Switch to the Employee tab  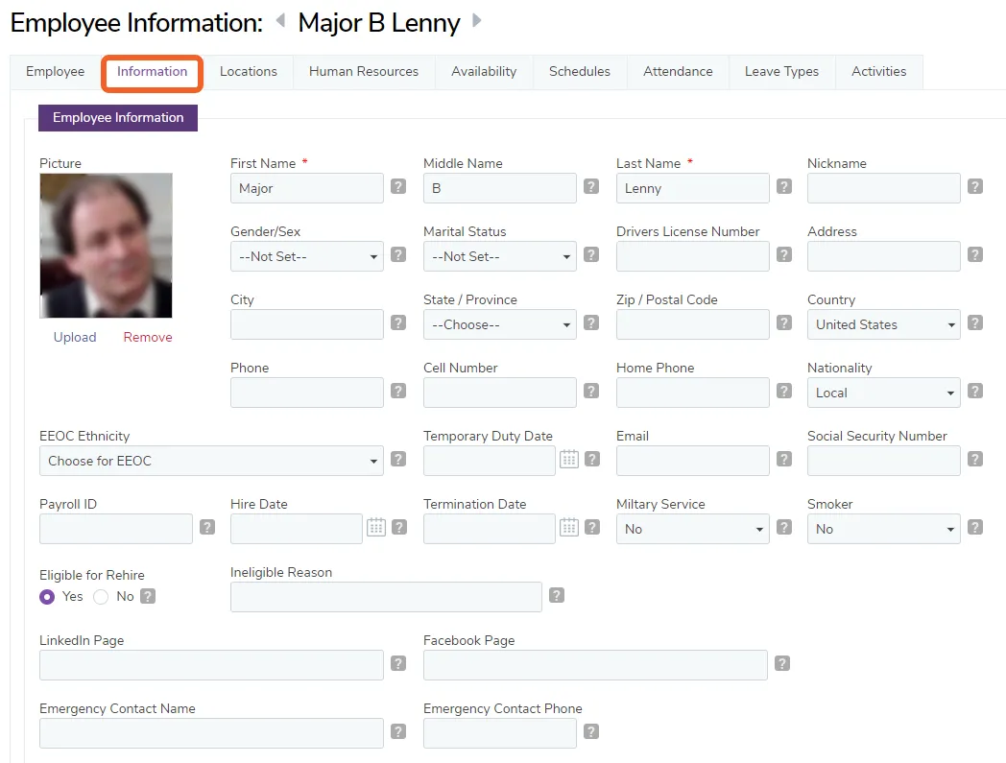pyautogui.click(x=55, y=72)
